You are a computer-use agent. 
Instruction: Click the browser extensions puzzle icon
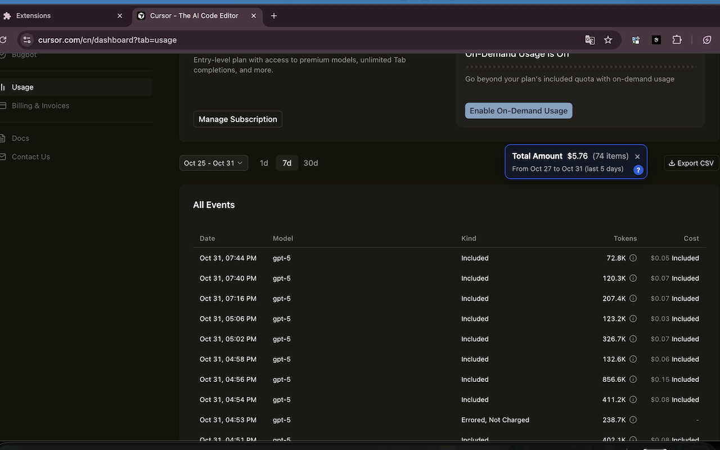point(677,40)
